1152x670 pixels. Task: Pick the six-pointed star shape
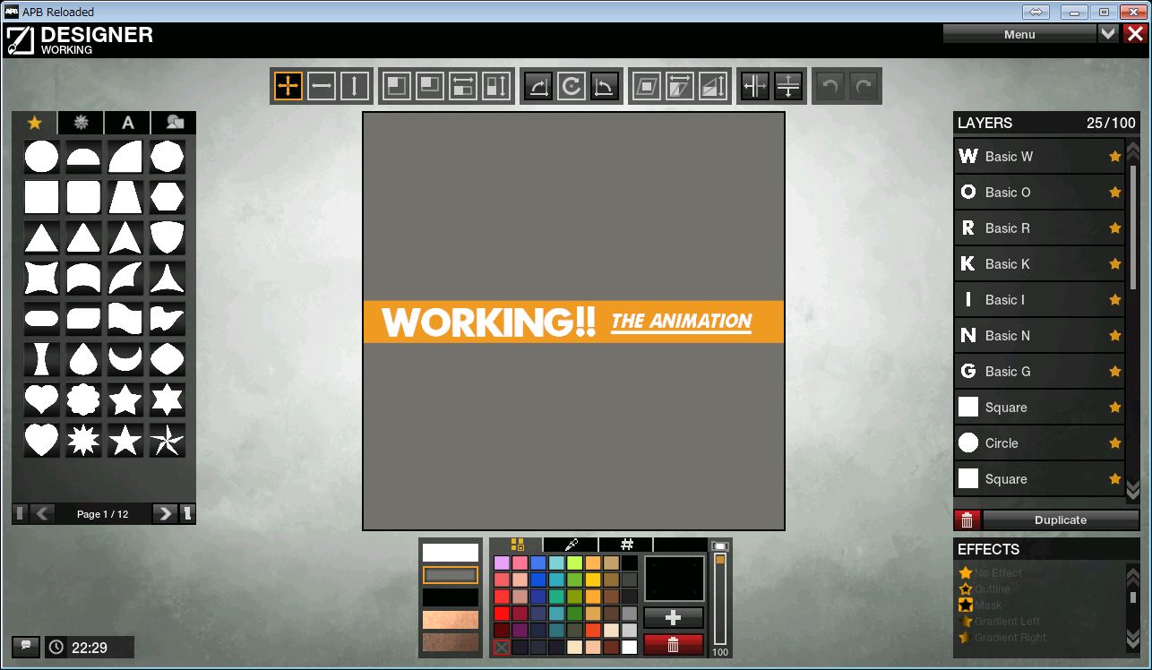coord(168,399)
